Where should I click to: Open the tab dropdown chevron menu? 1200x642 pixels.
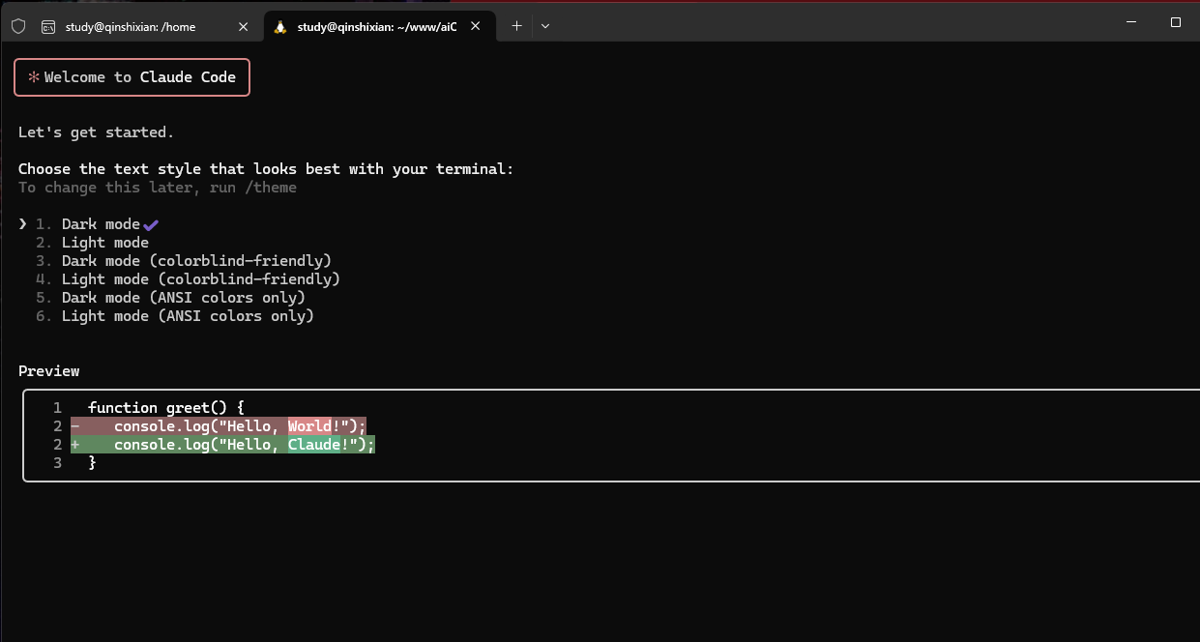(544, 26)
